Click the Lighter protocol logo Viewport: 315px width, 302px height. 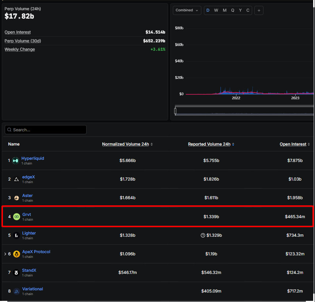[x=16, y=235]
